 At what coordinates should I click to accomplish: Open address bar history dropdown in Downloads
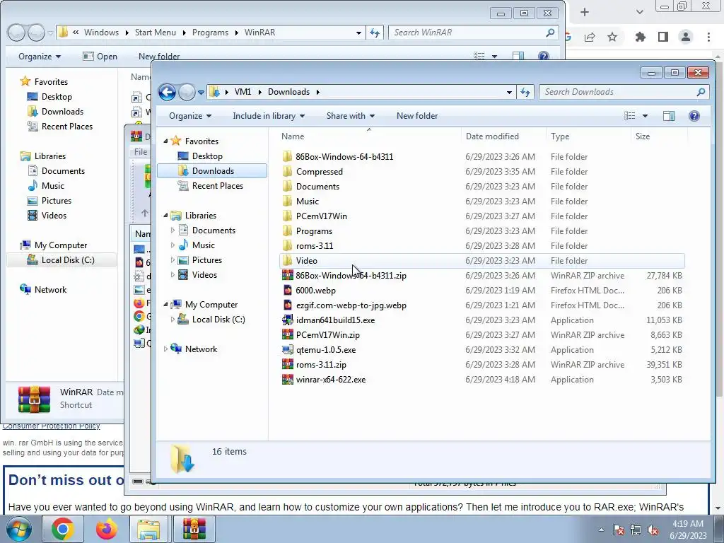click(x=509, y=92)
